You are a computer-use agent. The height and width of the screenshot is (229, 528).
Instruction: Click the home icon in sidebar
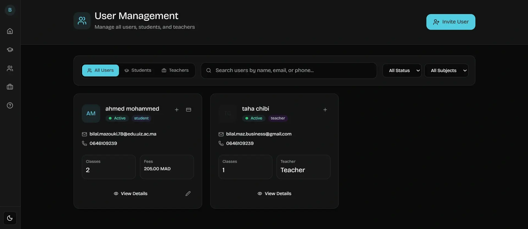tap(10, 31)
